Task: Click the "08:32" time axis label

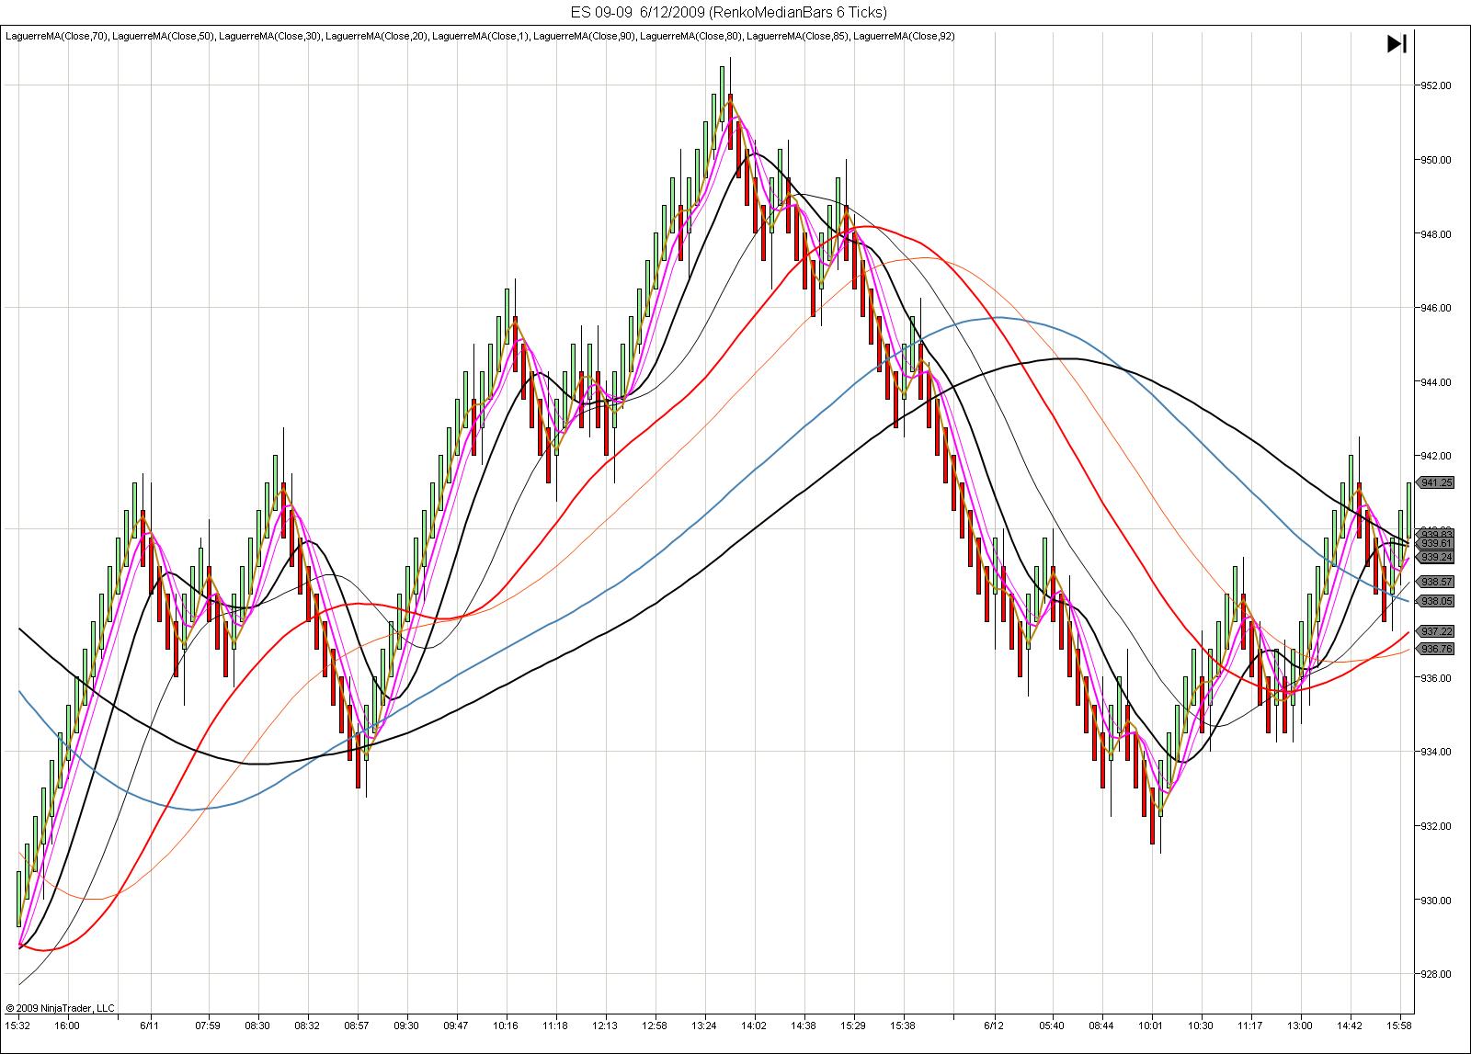Action: [307, 1026]
